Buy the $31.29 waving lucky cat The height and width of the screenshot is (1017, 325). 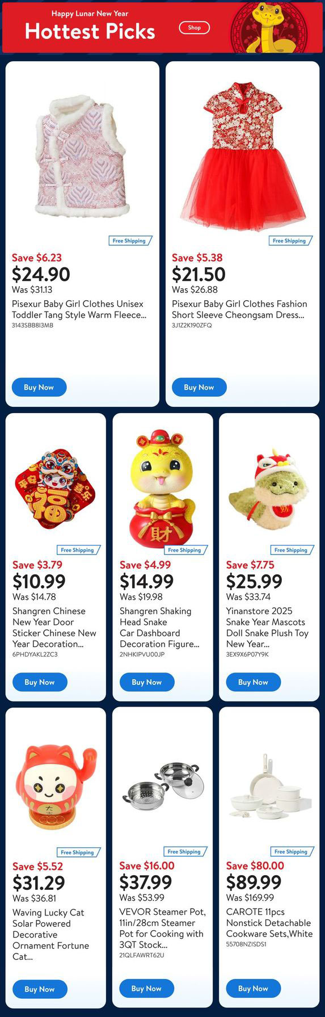click(x=40, y=989)
